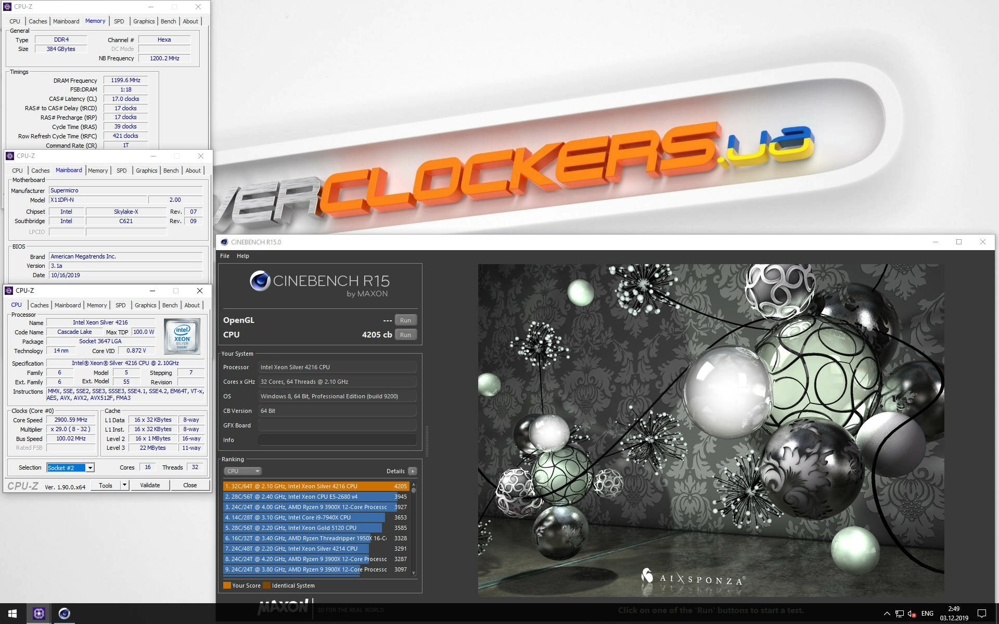Switch to Bench tab in front CPU-Z
This screenshot has height=624, width=999.
point(170,305)
